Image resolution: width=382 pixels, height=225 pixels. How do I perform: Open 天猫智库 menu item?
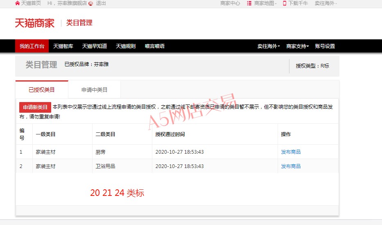click(x=63, y=46)
